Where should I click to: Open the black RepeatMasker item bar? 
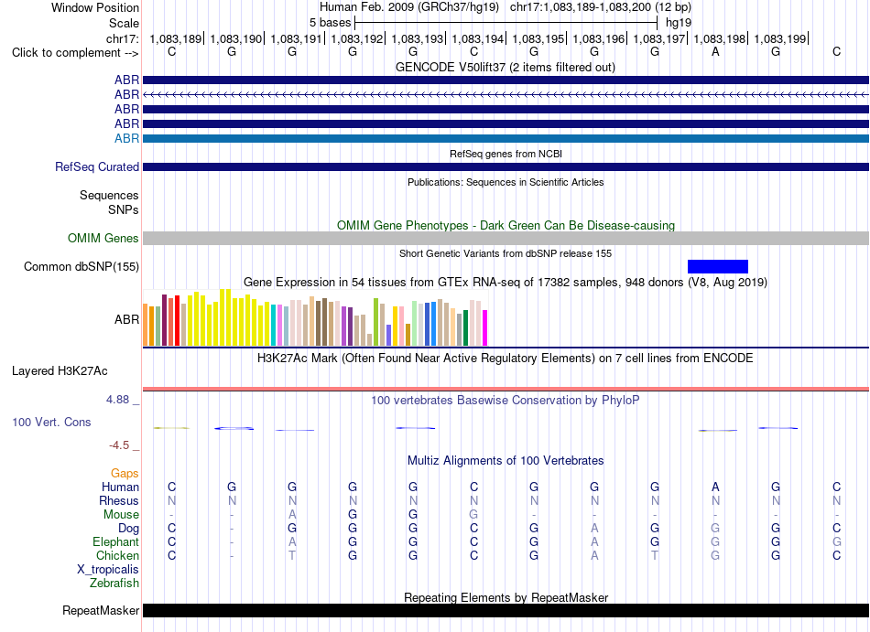point(506,610)
